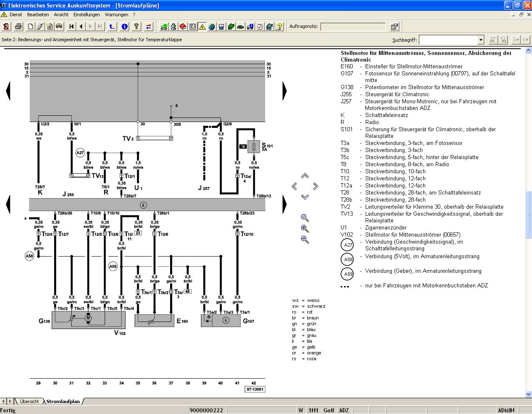Viewport: 532px width, 414px height.
Task: Click the zoom in magnifier icon
Action: point(305,229)
